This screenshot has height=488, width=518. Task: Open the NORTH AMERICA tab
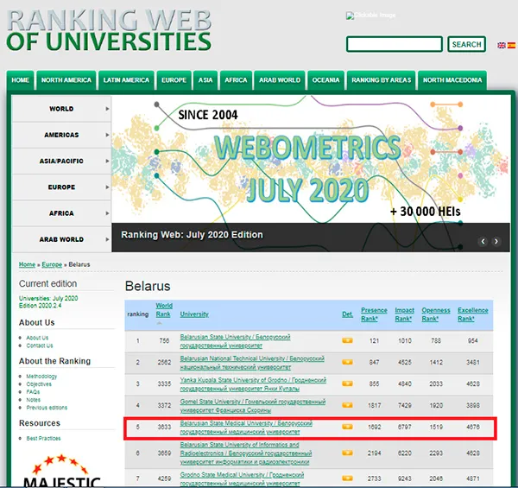tap(66, 80)
